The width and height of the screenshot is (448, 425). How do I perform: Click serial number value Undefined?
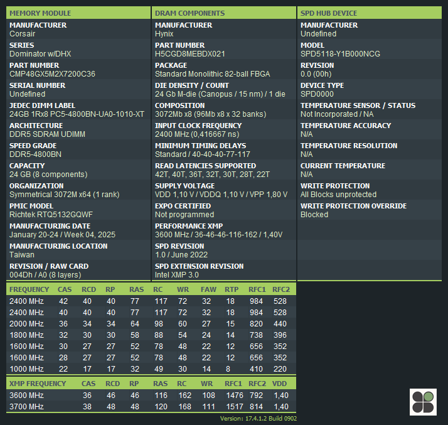(x=28, y=94)
